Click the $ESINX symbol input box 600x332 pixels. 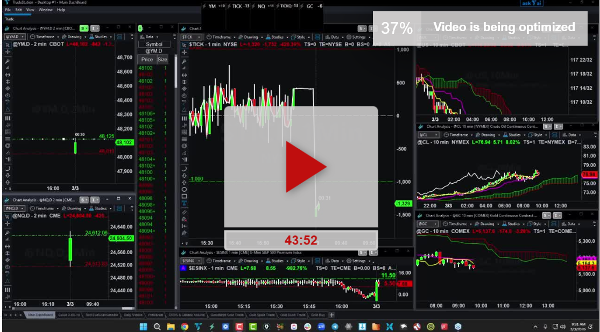(x=192, y=261)
